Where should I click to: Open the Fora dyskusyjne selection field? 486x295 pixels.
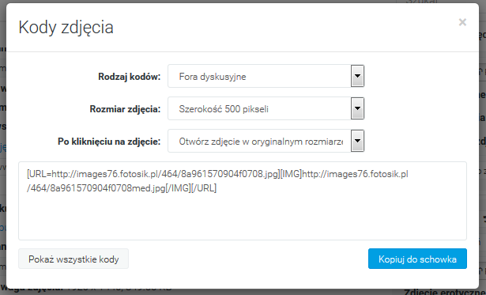point(266,76)
